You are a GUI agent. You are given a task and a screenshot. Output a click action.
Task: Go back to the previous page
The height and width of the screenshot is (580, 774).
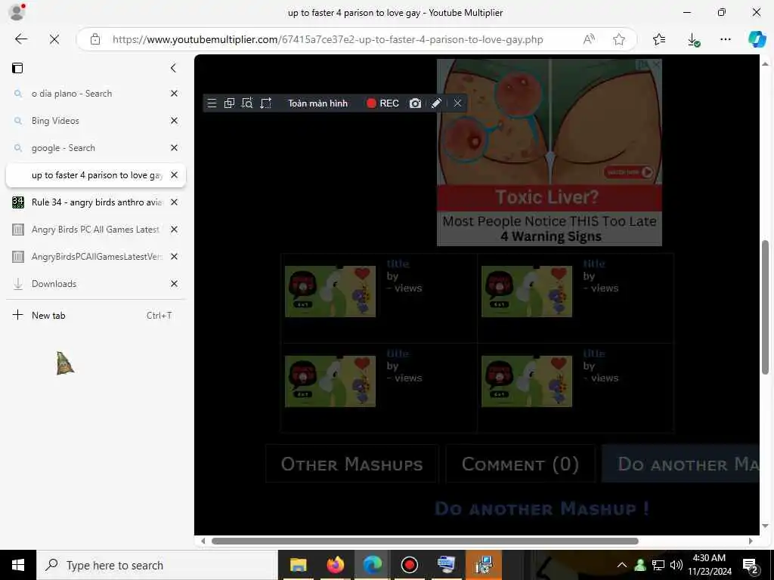click(20, 39)
